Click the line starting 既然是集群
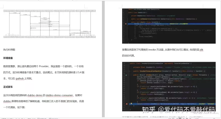Screen dimensions: 221x119 click(43, 66)
